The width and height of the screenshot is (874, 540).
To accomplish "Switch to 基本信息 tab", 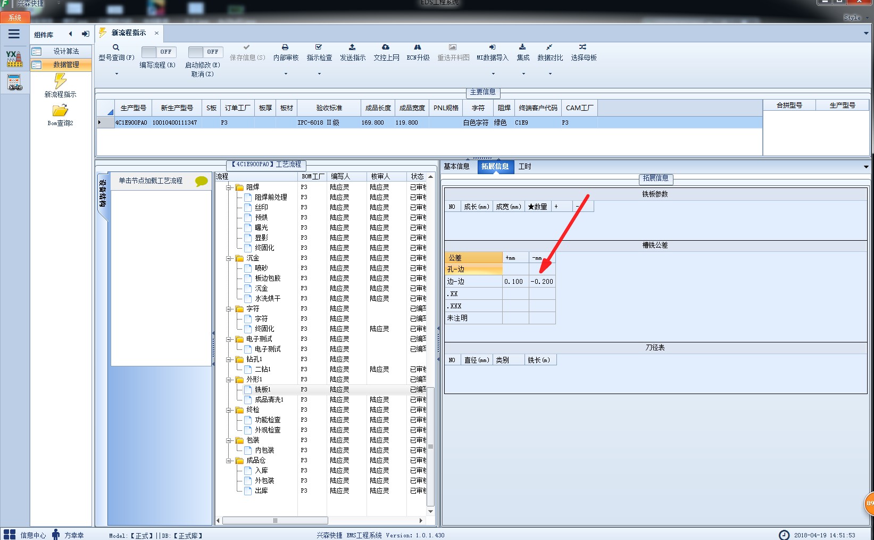I will click(456, 167).
